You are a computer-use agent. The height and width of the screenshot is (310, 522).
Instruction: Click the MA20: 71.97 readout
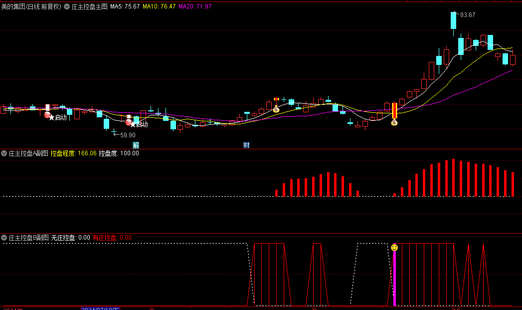coord(195,6)
